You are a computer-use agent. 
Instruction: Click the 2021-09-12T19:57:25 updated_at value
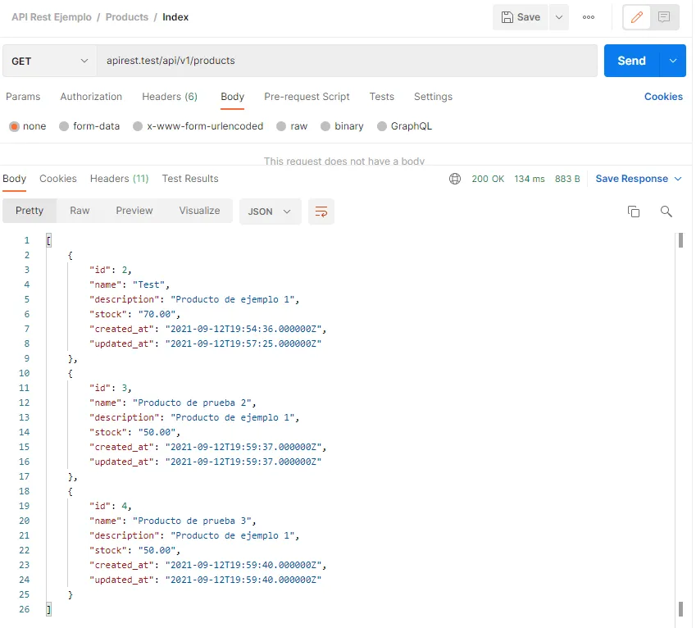[x=243, y=344]
